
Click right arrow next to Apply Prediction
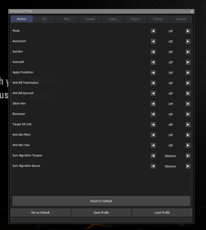[188, 72]
